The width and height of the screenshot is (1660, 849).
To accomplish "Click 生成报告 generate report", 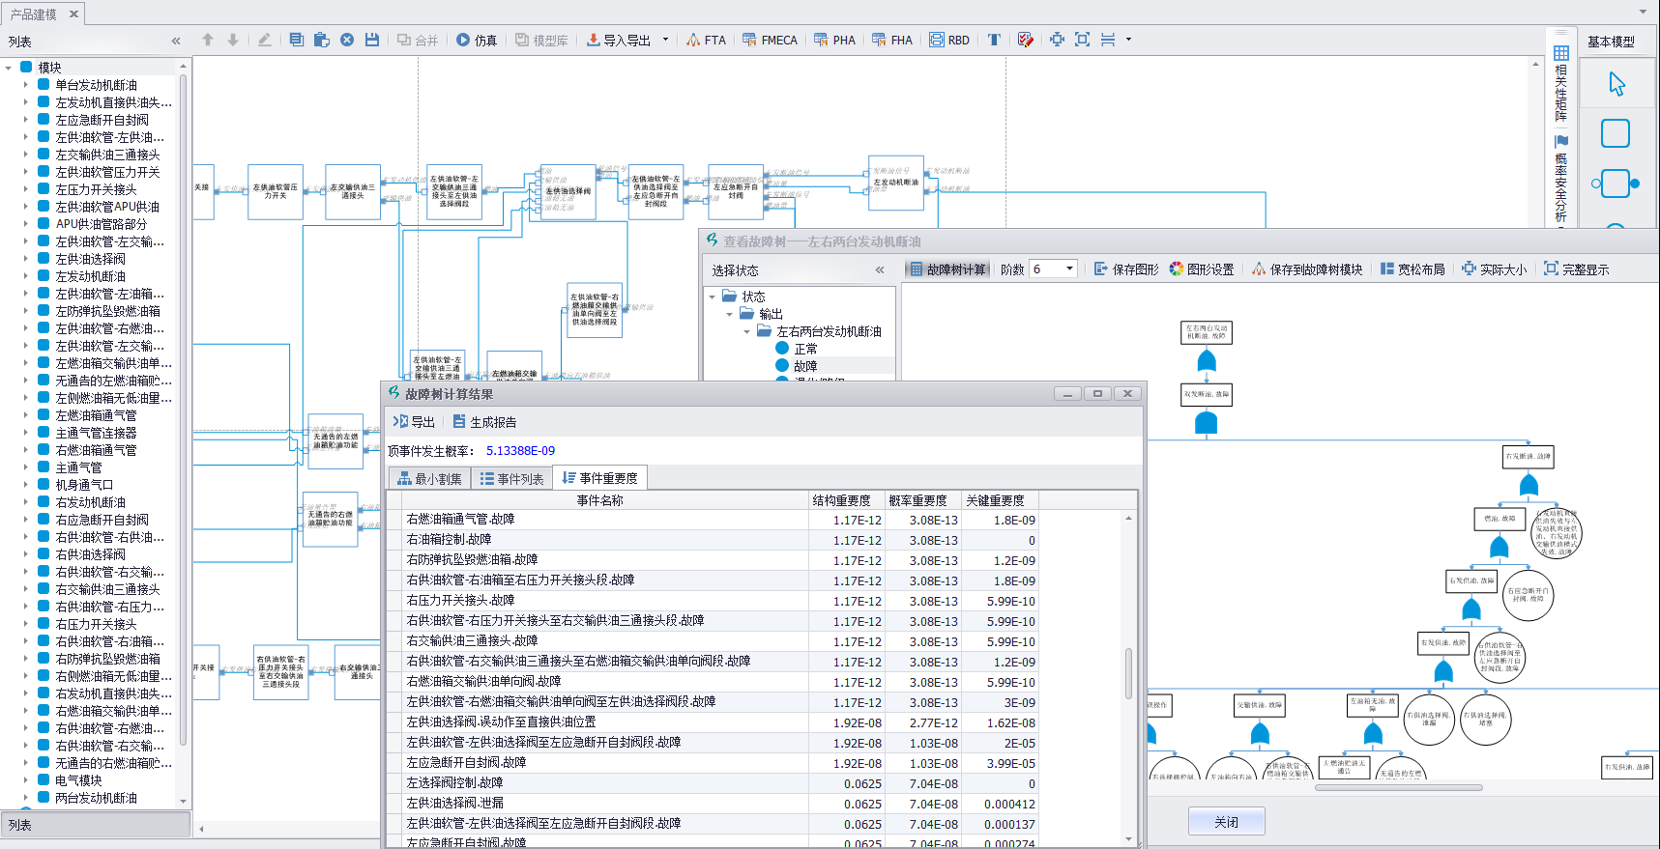I will tap(484, 422).
